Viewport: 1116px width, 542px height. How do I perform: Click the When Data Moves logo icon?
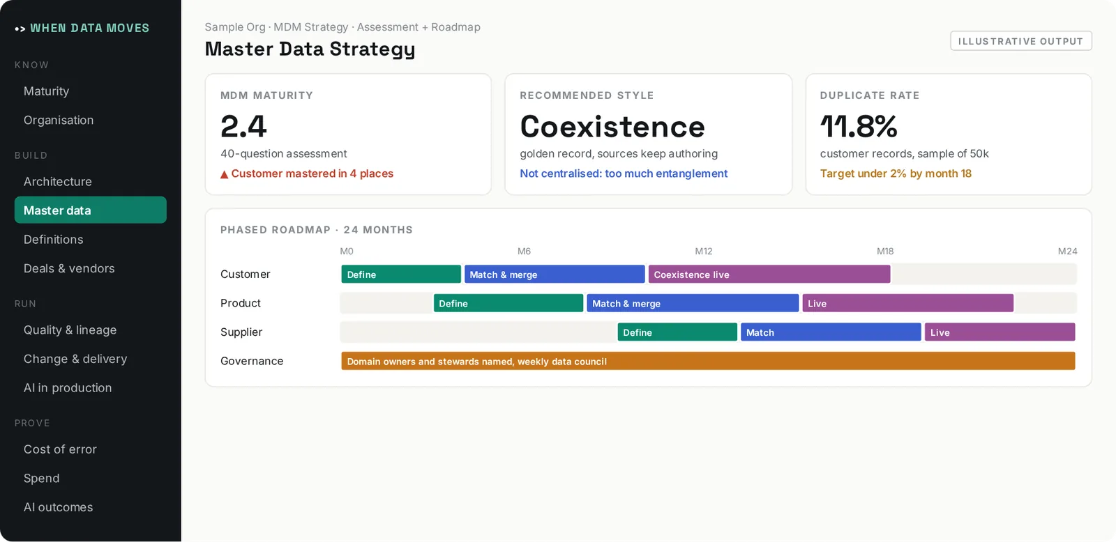tap(20, 29)
